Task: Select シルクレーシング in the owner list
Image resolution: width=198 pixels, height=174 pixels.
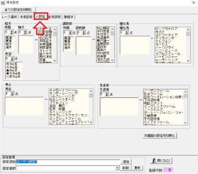Action: coord(62,97)
